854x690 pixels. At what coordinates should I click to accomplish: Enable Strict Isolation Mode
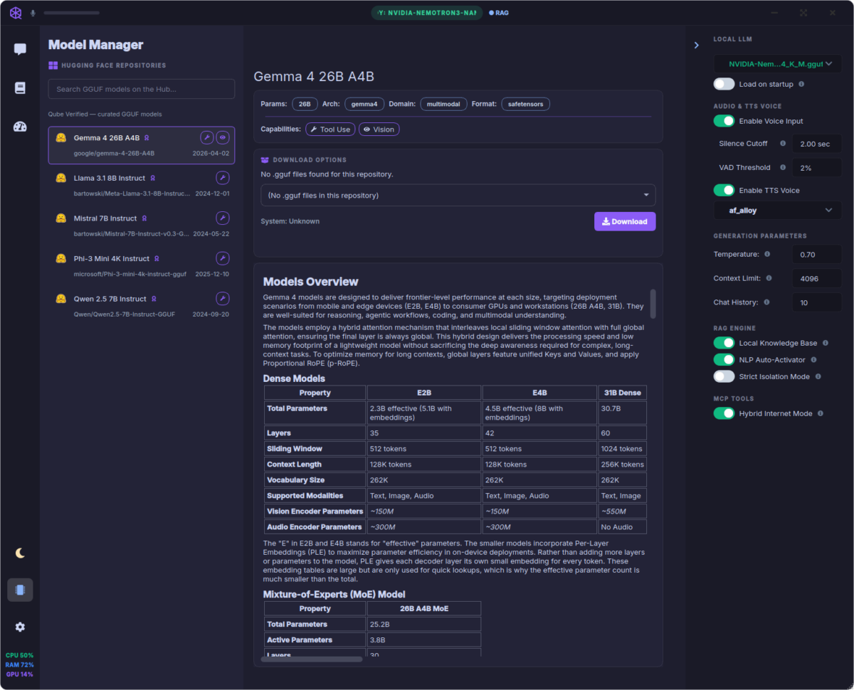[724, 376]
